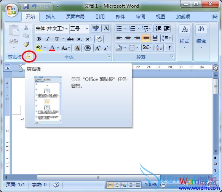This screenshot has width=222, height=192.
Task: Save the document from quick access toolbar
Action: [x=26, y=6]
